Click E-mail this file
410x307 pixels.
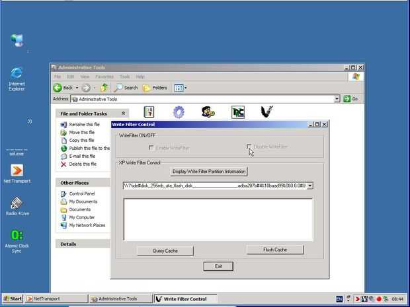[x=82, y=156]
